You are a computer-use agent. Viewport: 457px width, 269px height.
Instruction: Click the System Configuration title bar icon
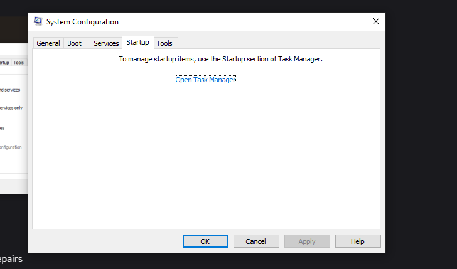[38, 22]
